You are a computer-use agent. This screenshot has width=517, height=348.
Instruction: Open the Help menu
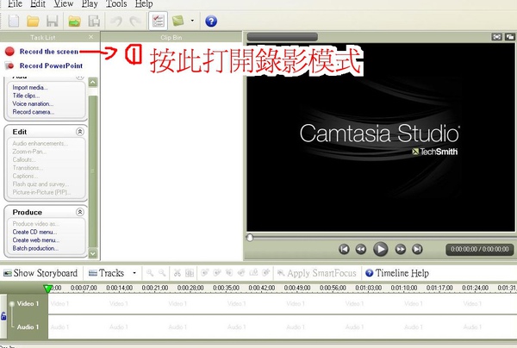144,4
